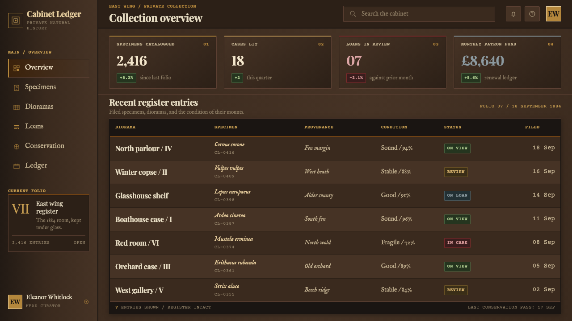
Task: Click the settings icon beside Eleanor Whitlock
Action: [x=86, y=302]
